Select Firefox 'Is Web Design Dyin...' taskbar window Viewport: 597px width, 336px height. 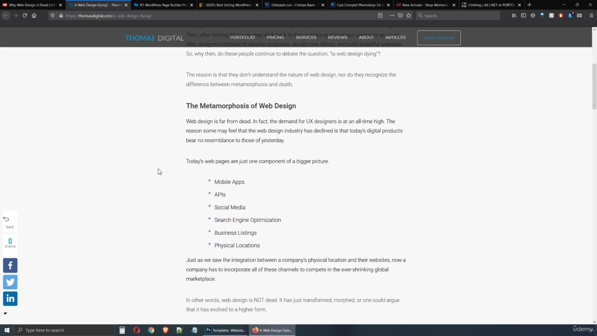pyautogui.click(x=272, y=330)
